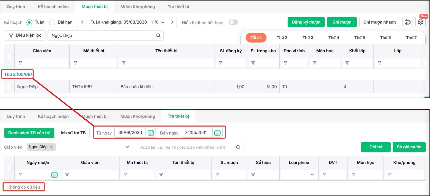This screenshot has height=196, width=430.
Task: Tick the select-all checkbox in top table
Action: click(9, 57)
